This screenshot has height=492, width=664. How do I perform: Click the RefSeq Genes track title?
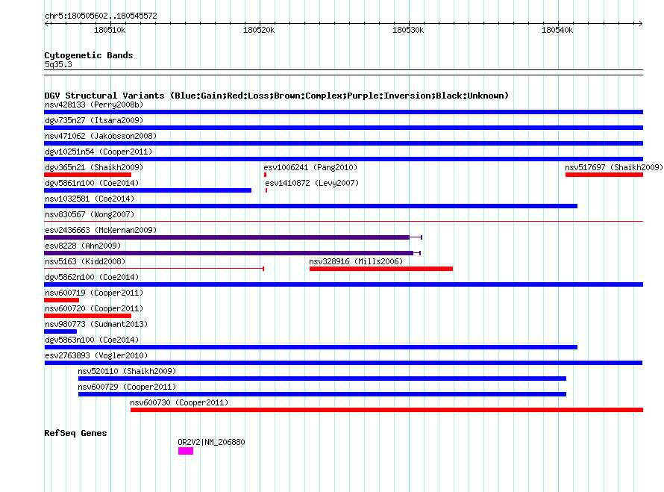tap(75, 433)
